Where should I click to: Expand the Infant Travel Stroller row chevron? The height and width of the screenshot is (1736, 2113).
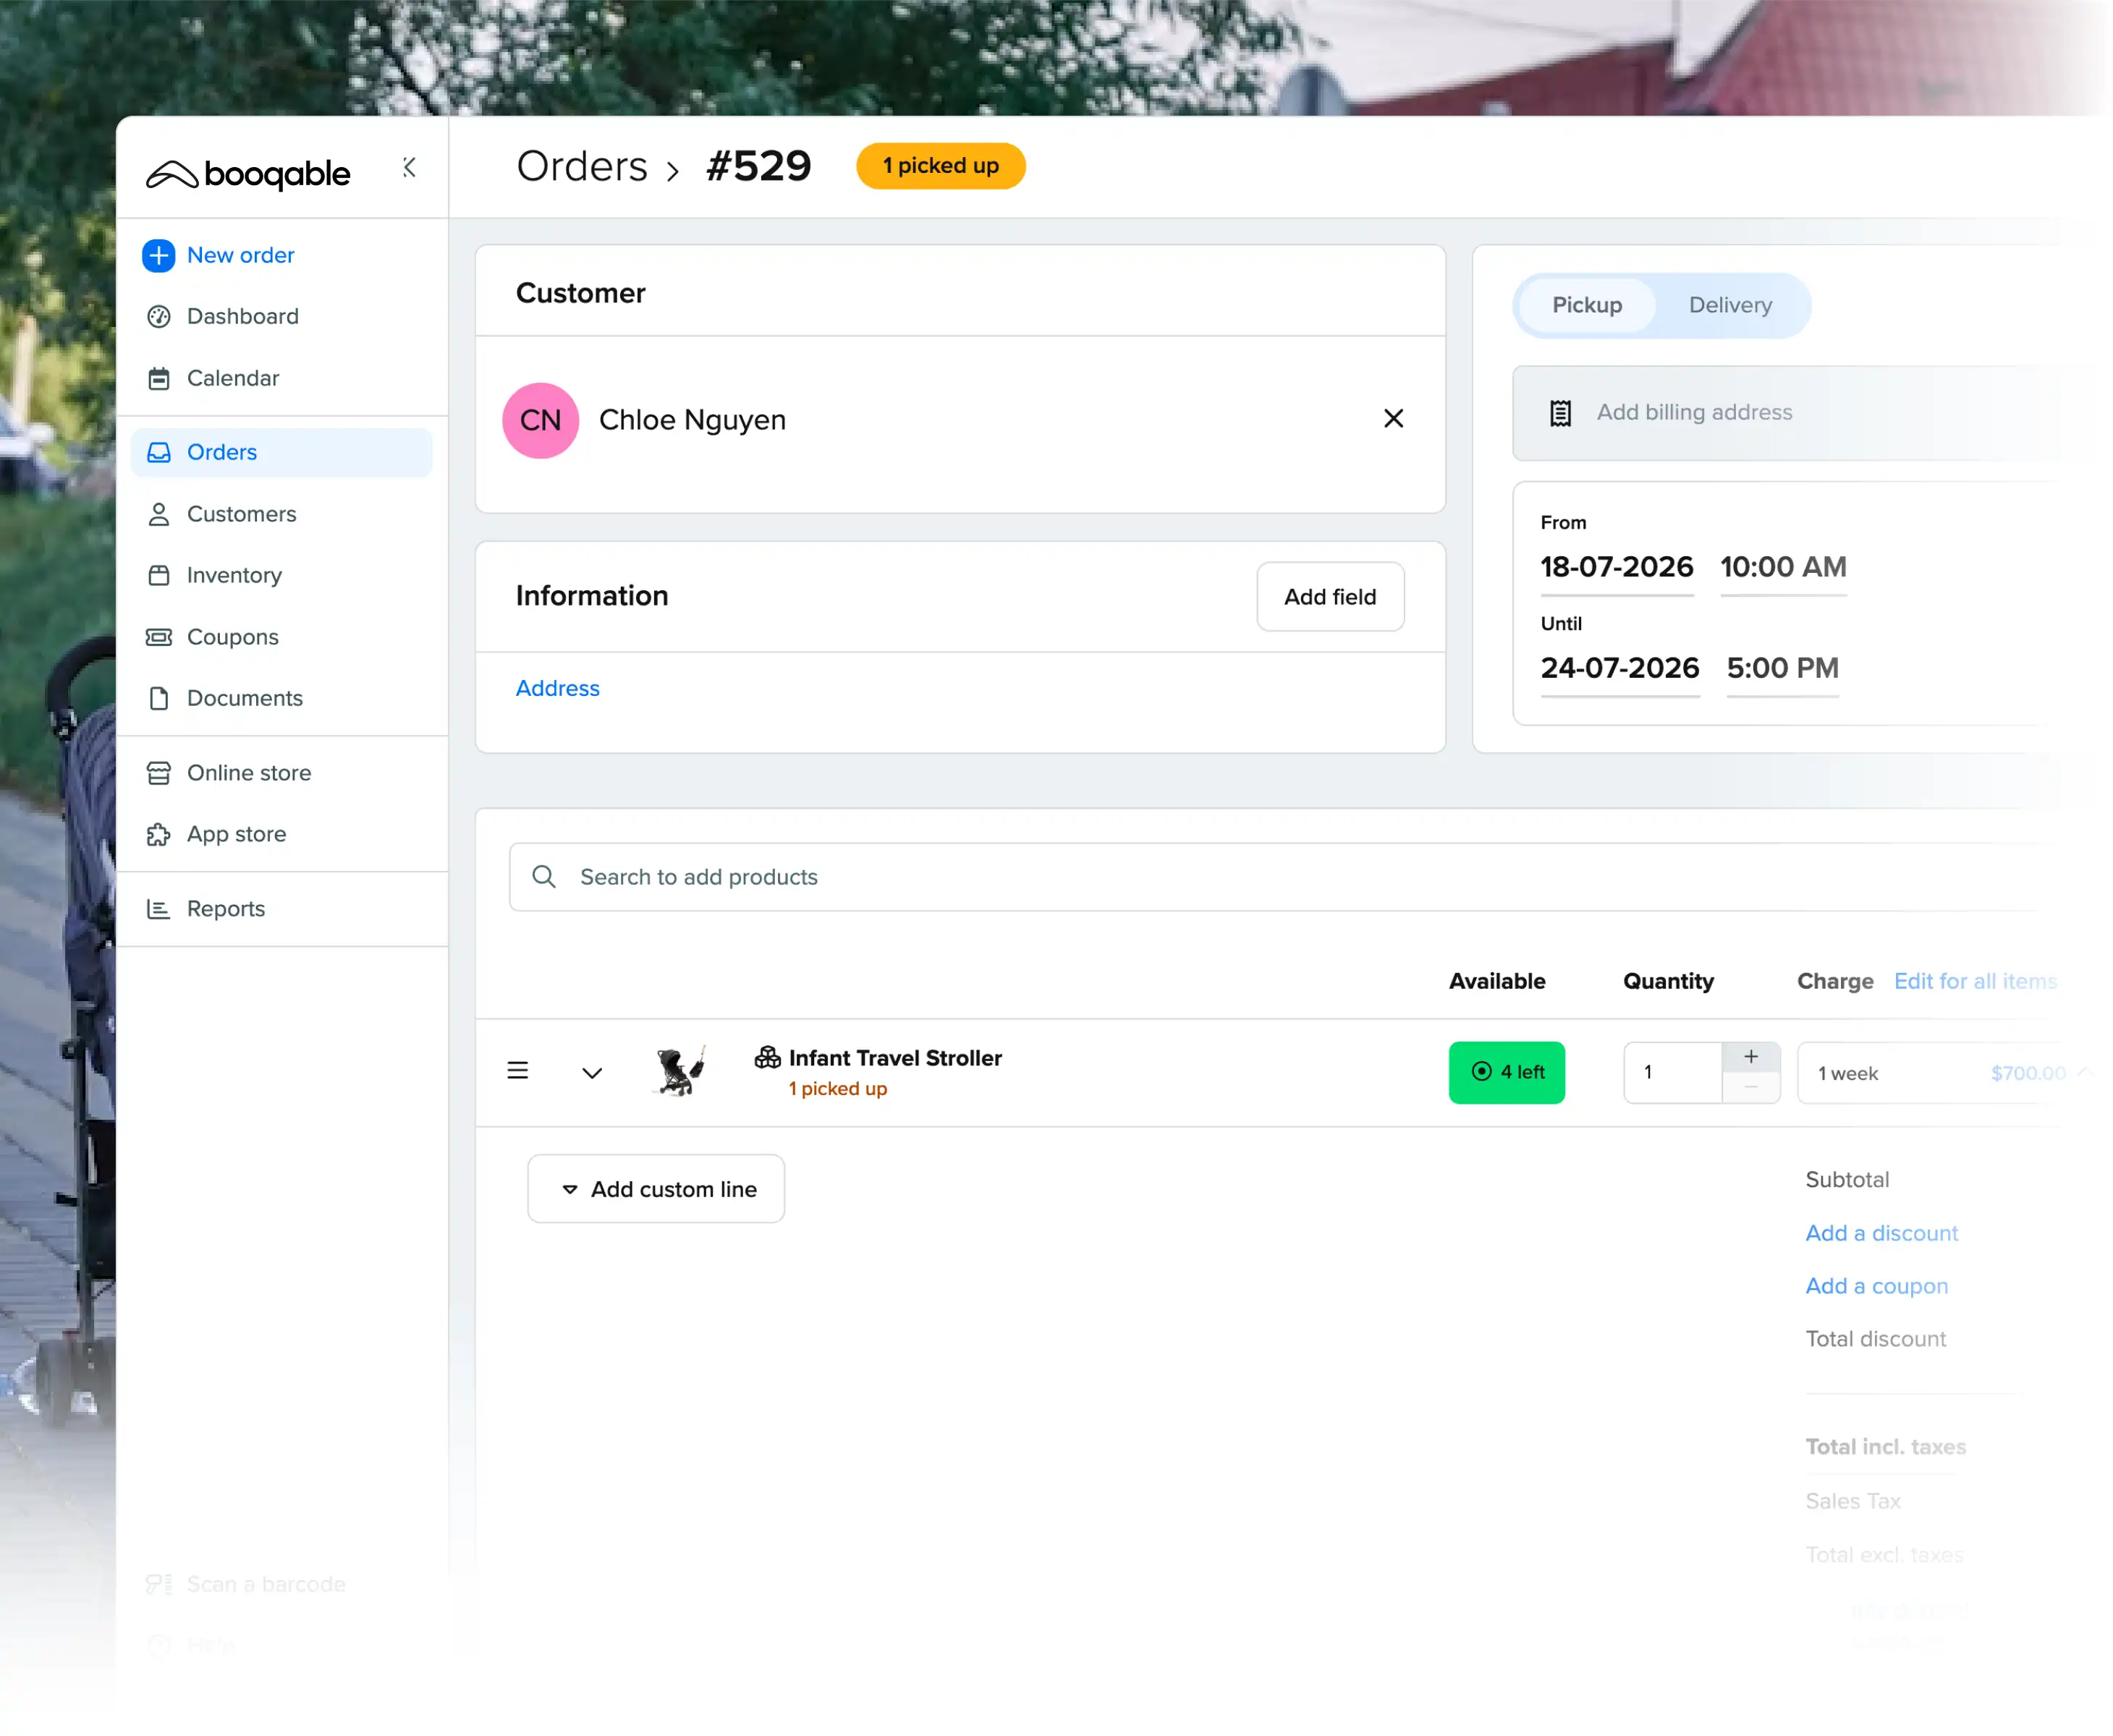[591, 1073]
